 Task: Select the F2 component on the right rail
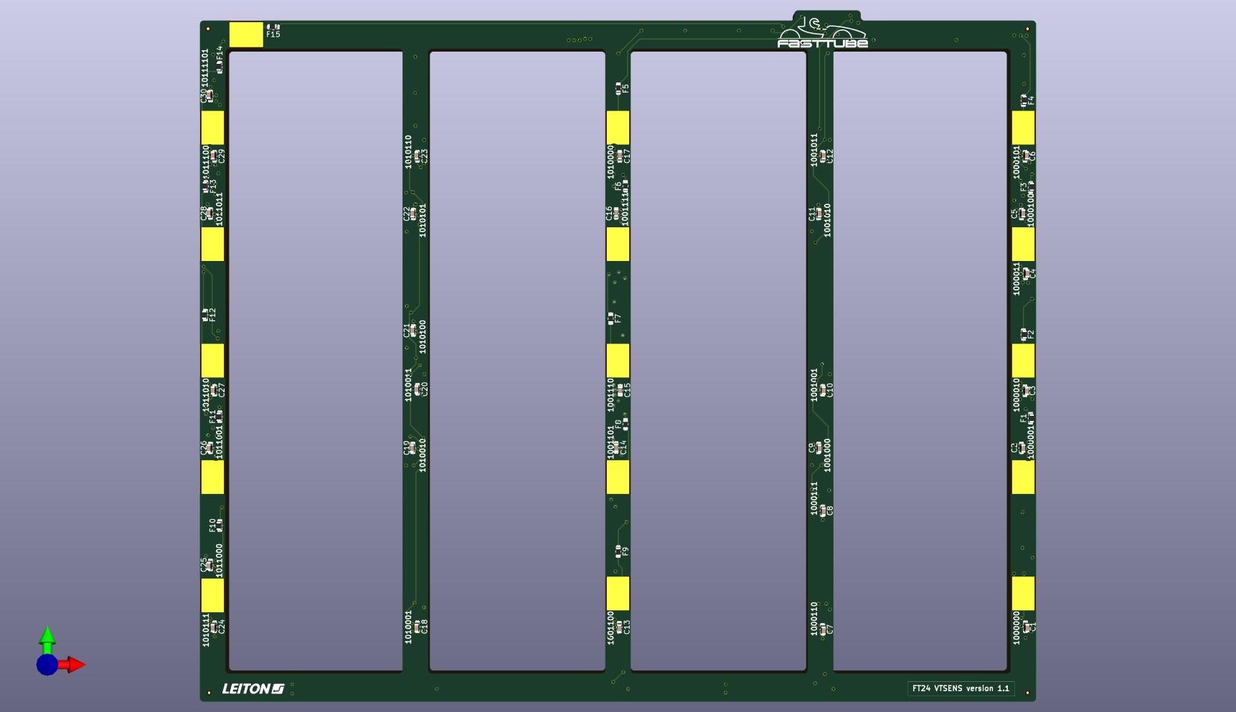[x=1024, y=334]
